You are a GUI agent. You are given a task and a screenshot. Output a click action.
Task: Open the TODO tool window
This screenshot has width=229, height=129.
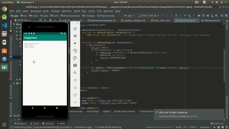tap(34, 124)
